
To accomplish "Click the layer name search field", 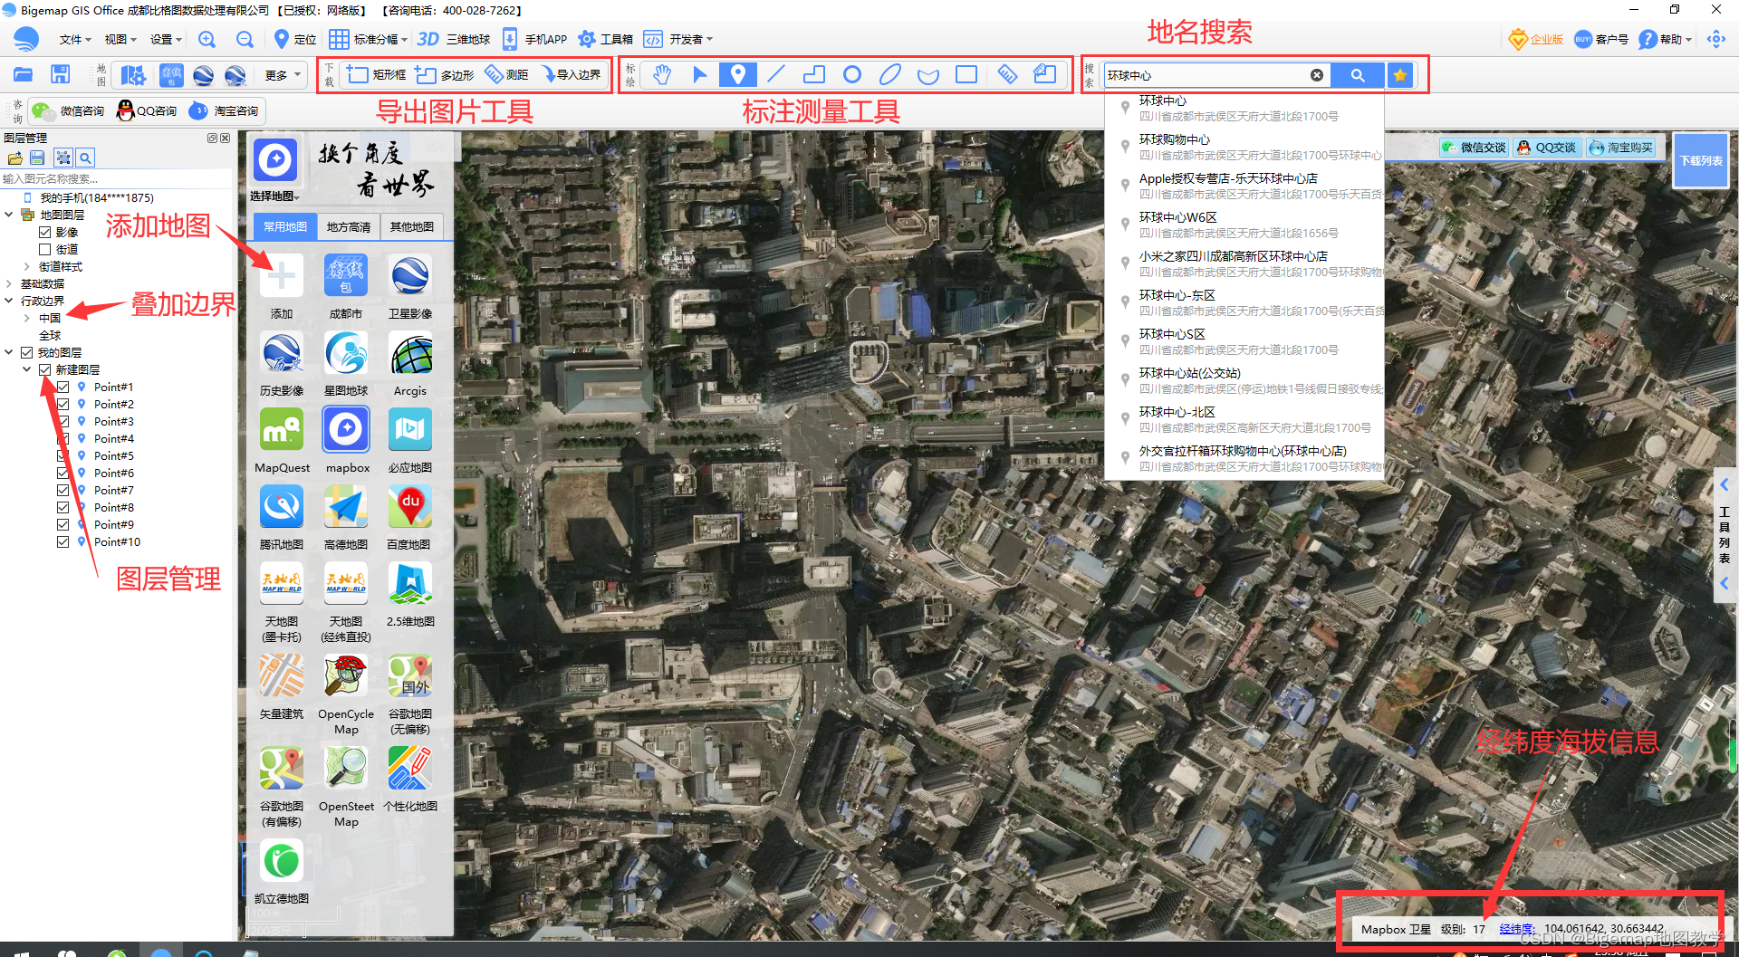I will [x=116, y=178].
